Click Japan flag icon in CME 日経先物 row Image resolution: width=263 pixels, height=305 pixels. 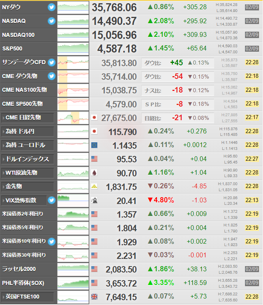(x=94, y=118)
